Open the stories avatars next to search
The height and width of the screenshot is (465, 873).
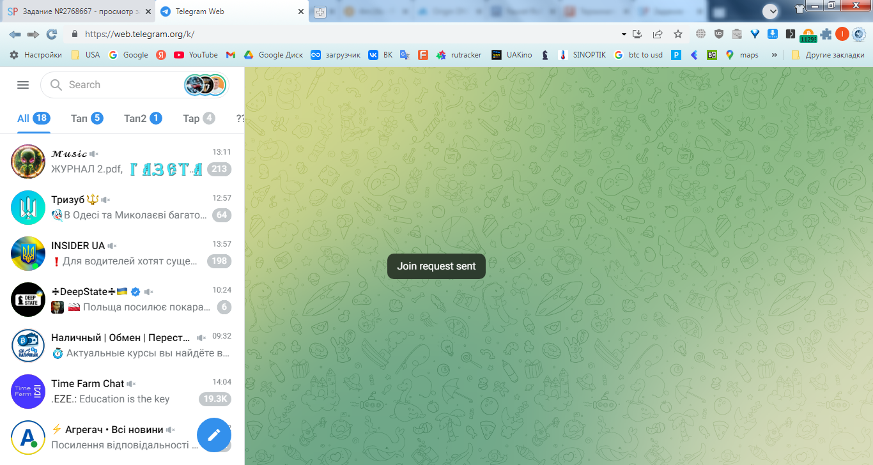(205, 85)
